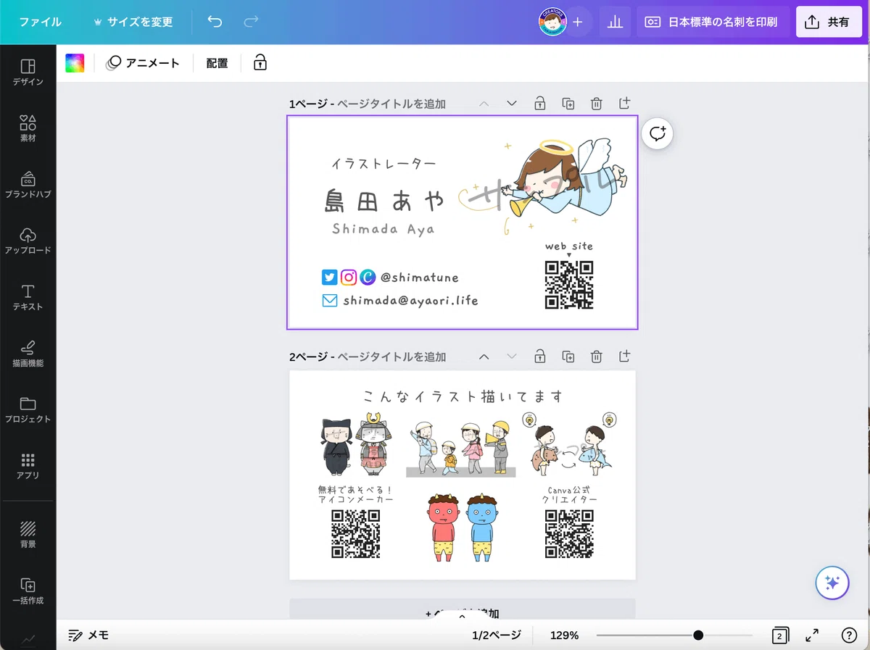Open the プロジェクト projects panel
Screen dimensions: 870x650
28,410
